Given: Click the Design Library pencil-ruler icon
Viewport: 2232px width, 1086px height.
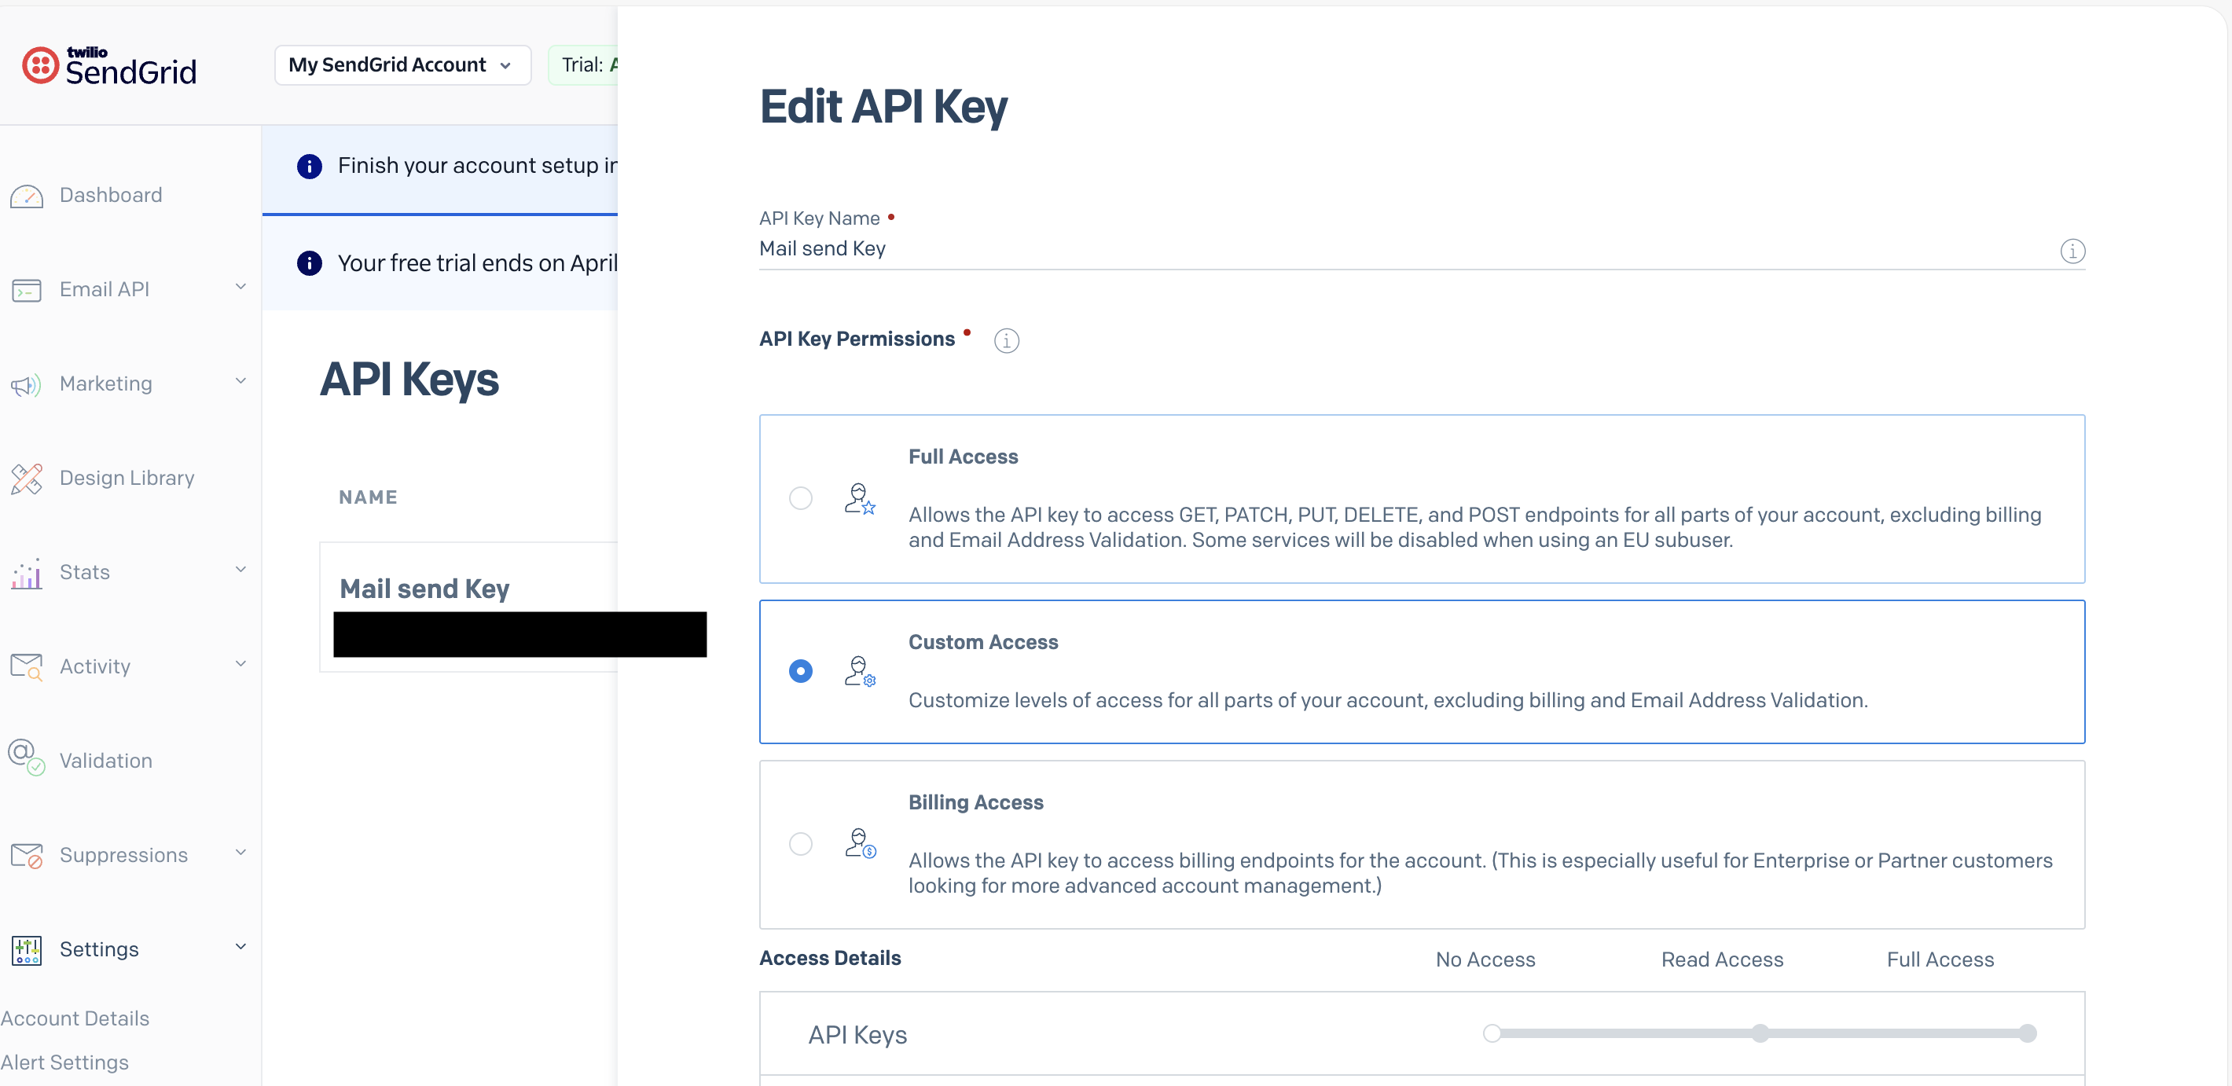Looking at the screenshot, I should 26,478.
